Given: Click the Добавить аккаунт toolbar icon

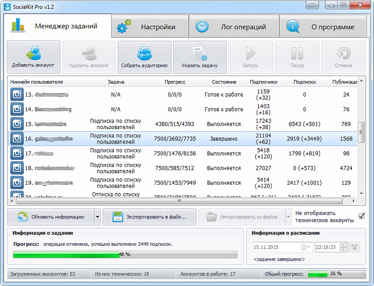Looking at the screenshot, I should coord(33,53).
